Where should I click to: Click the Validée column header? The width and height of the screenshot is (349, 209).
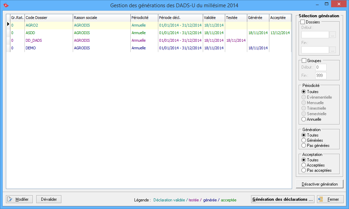[213, 17]
